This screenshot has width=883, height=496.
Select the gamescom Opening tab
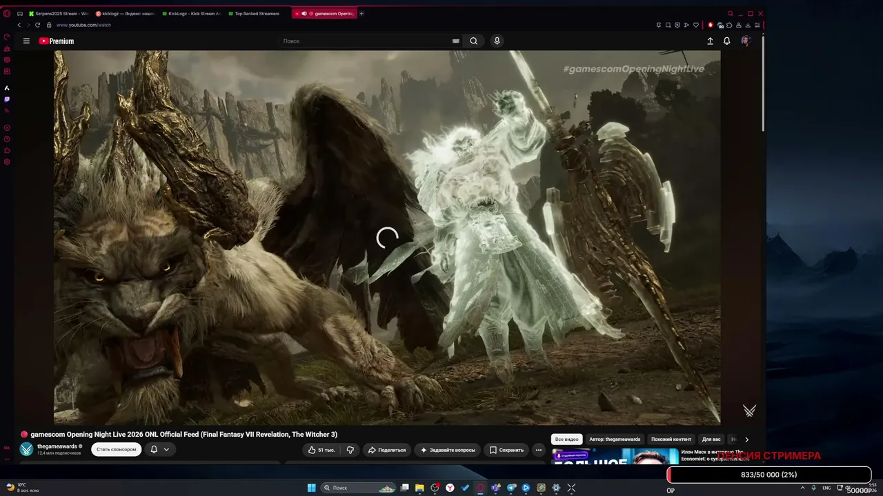324,14
